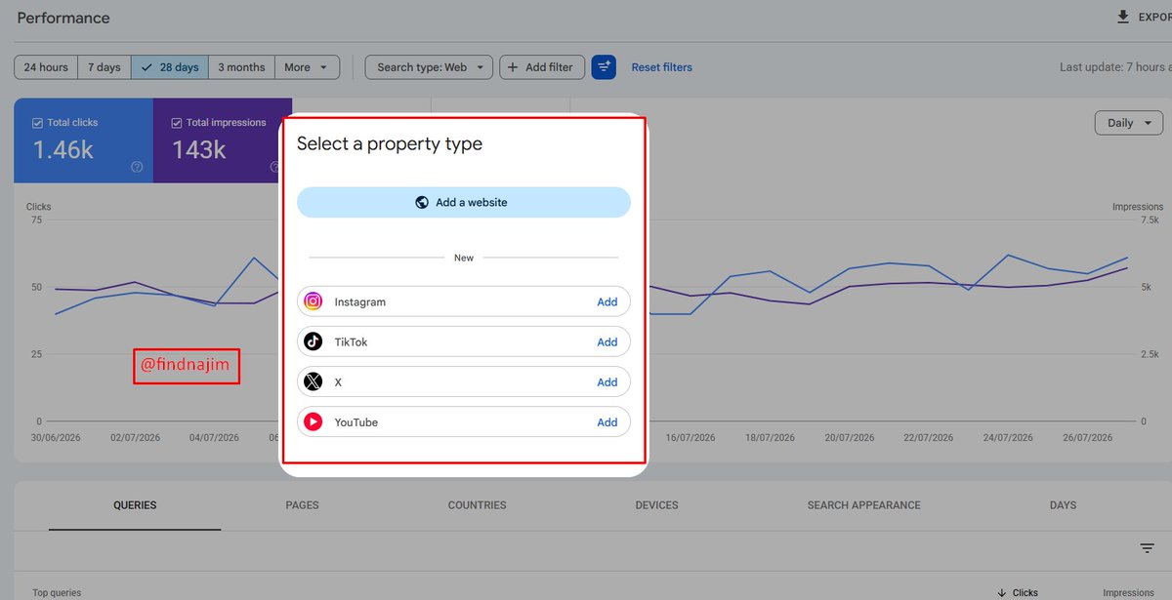Switch to the Search Appearance tab
The image size is (1172, 600).
[863, 505]
